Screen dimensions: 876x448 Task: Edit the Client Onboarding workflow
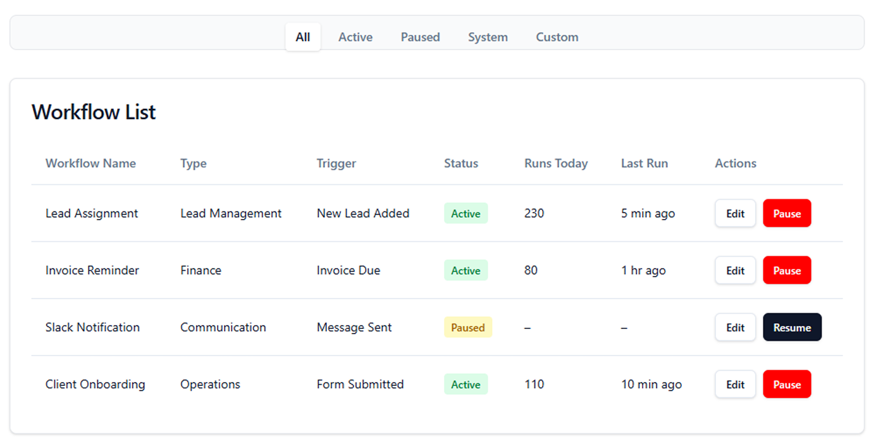[x=735, y=385]
